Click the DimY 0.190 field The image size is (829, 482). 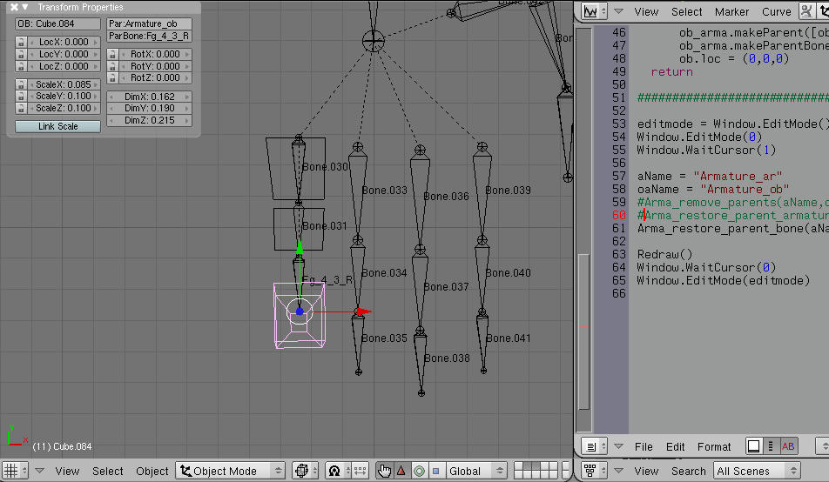(x=149, y=109)
